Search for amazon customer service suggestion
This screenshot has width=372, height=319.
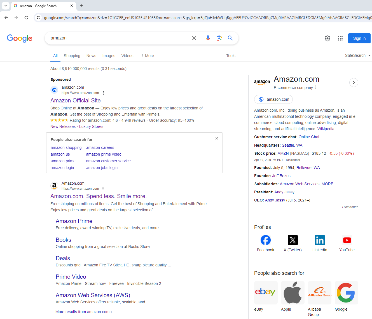click(x=108, y=161)
